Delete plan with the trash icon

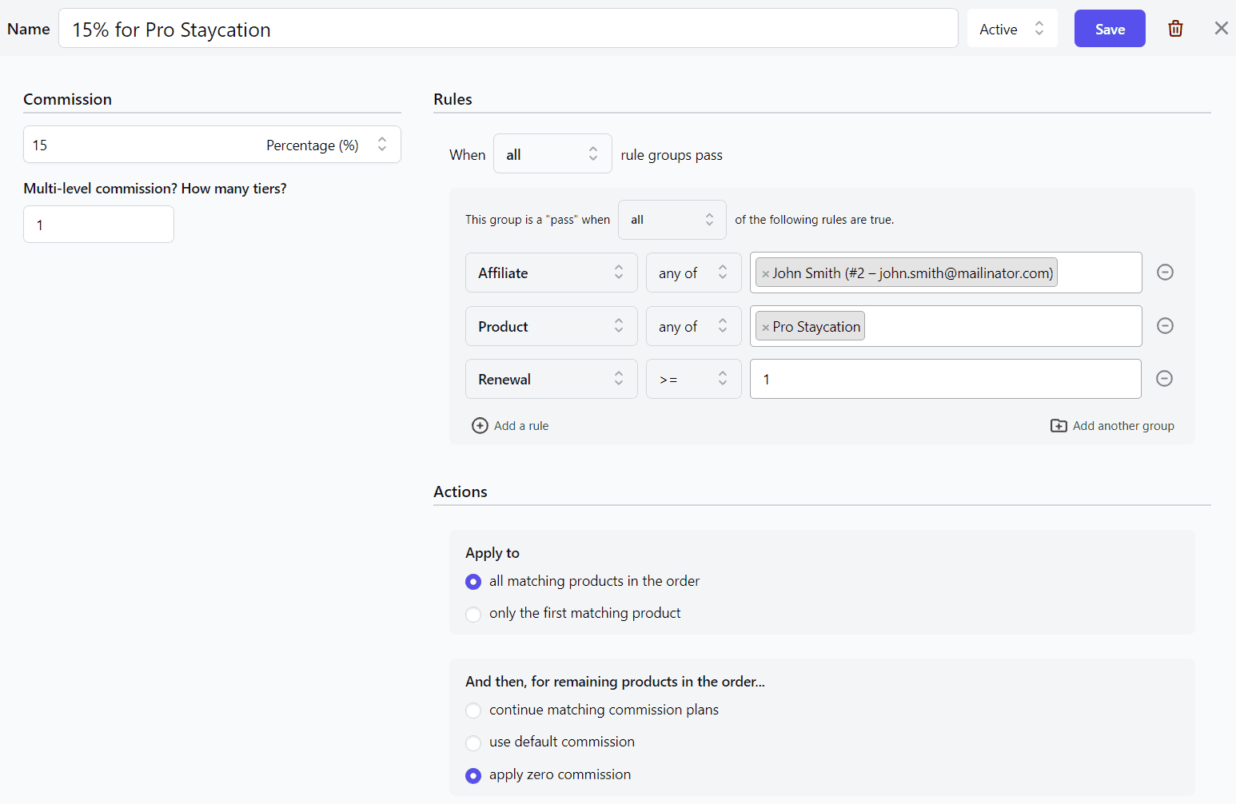coord(1175,29)
